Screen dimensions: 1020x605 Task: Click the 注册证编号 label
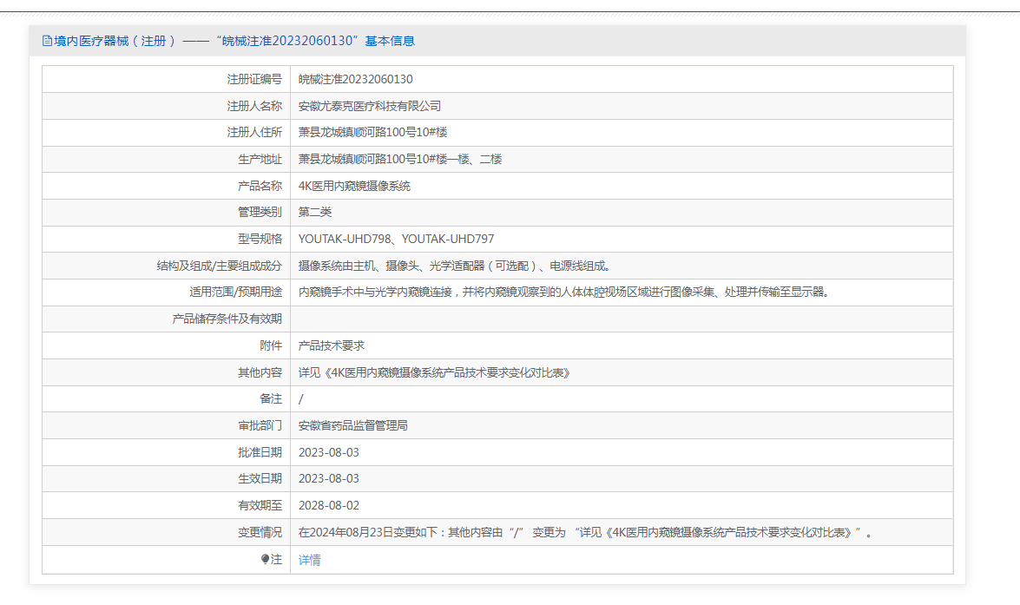254,79
